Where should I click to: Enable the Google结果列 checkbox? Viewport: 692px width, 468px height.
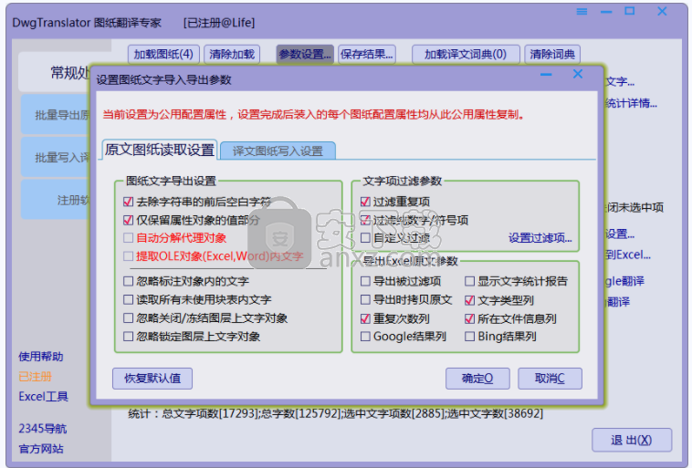click(366, 337)
